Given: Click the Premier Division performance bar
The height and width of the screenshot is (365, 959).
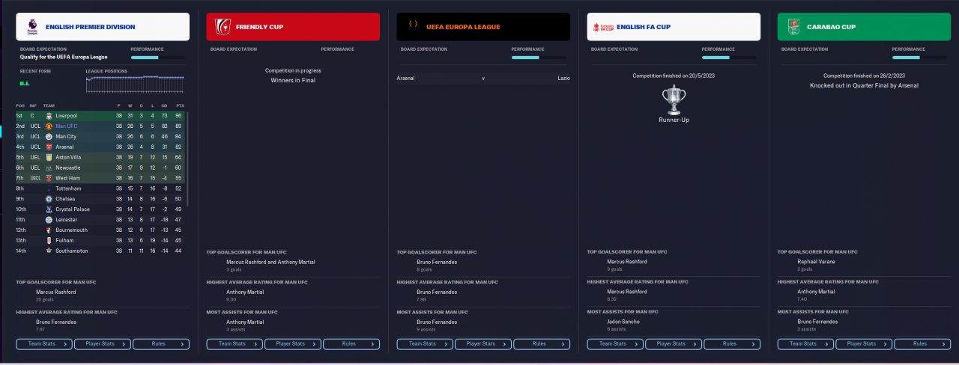Looking at the screenshot, I should coord(158,58).
